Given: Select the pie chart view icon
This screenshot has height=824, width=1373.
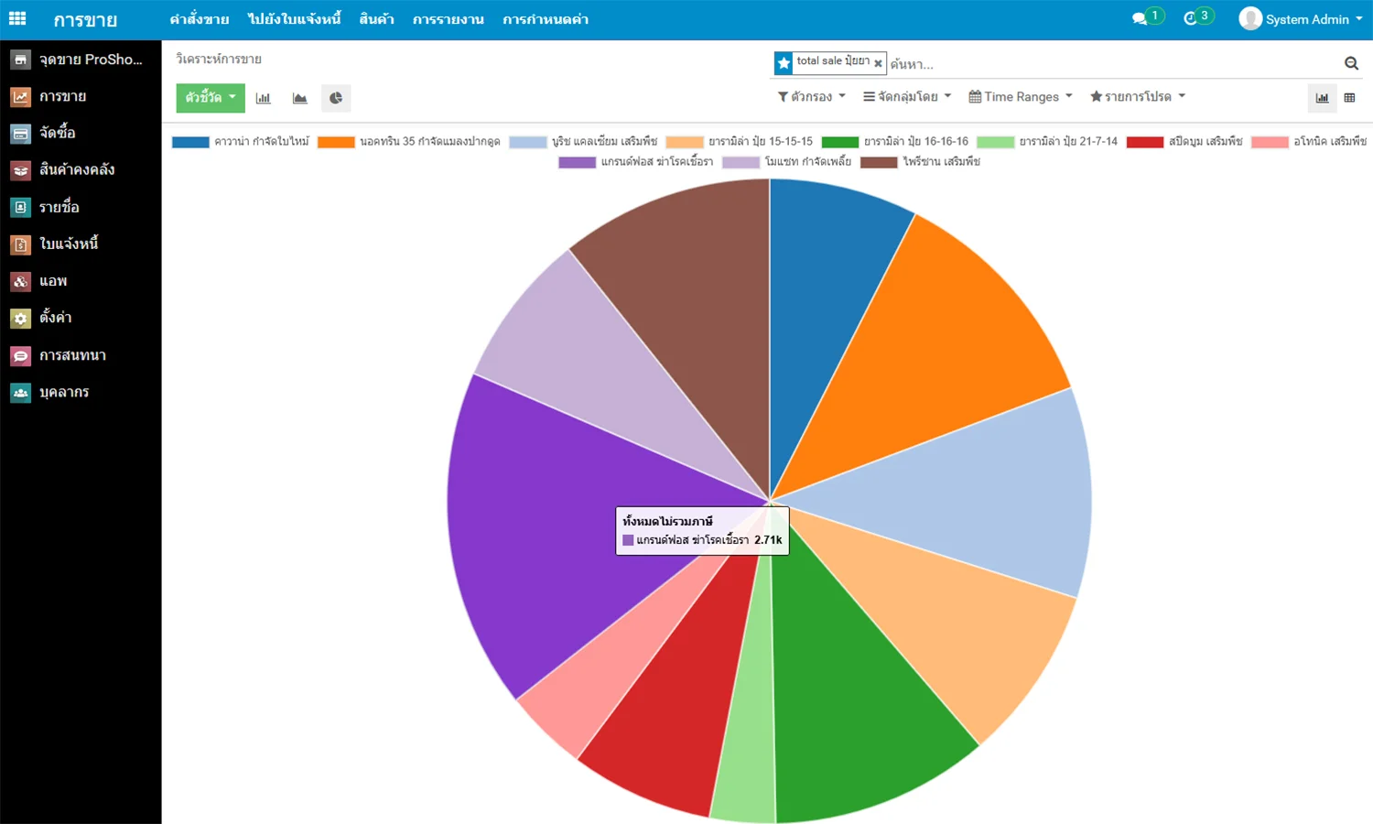Looking at the screenshot, I should click(336, 98).
